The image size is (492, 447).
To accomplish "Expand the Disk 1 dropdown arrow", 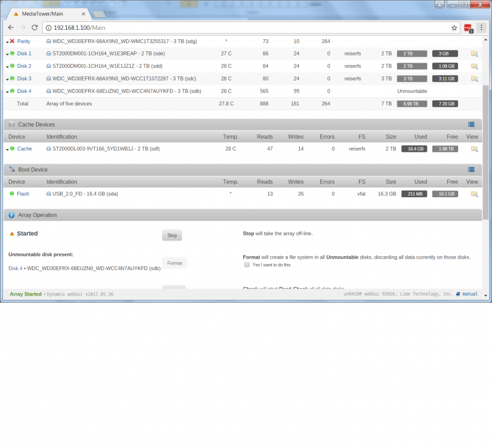I will pos(7,54).
